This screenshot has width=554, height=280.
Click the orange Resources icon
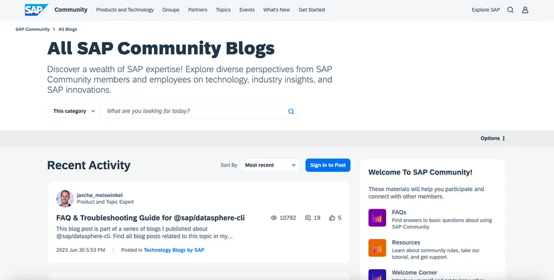[x=377, y=248]
